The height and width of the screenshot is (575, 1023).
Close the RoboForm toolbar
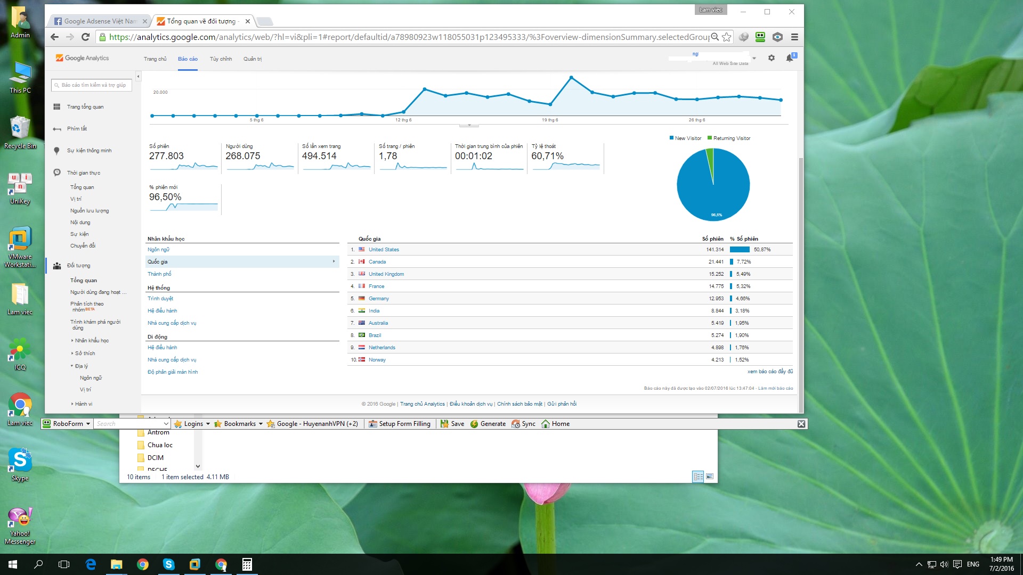click(801, 424)
